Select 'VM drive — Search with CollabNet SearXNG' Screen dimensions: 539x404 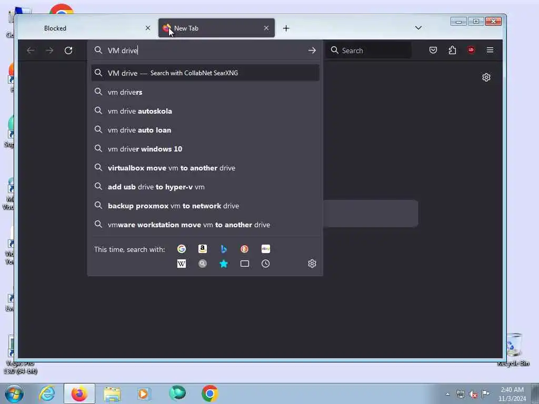pyautogui.click(x=205, y=73)
